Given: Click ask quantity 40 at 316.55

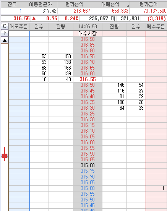Looking at the screenshot, I should (x=68, y=80).
